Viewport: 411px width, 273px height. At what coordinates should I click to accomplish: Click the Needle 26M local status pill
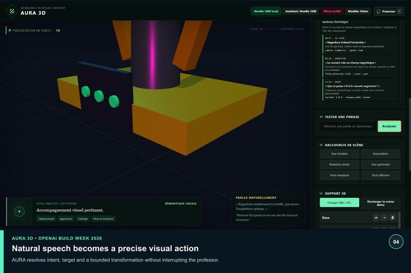[266, 11]
